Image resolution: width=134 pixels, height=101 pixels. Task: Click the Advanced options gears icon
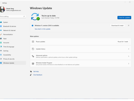point(33,56)
